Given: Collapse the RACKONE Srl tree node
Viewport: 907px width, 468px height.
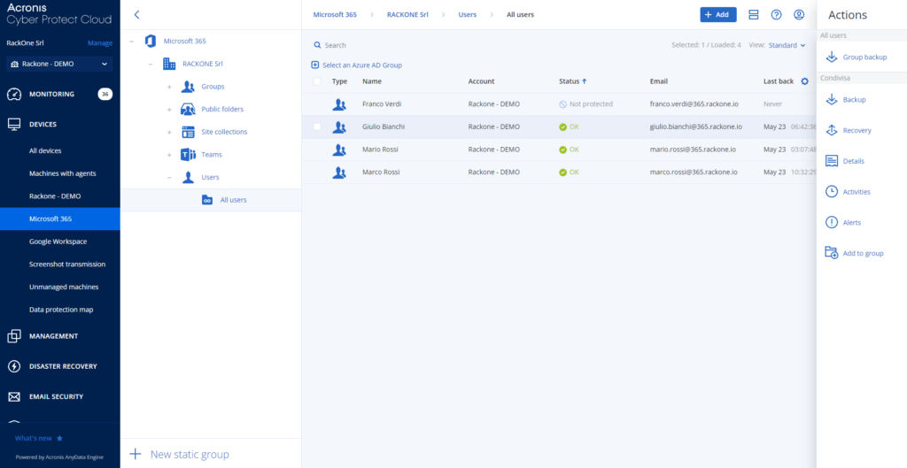Looking at the screenshot, I should pos(151,64).
